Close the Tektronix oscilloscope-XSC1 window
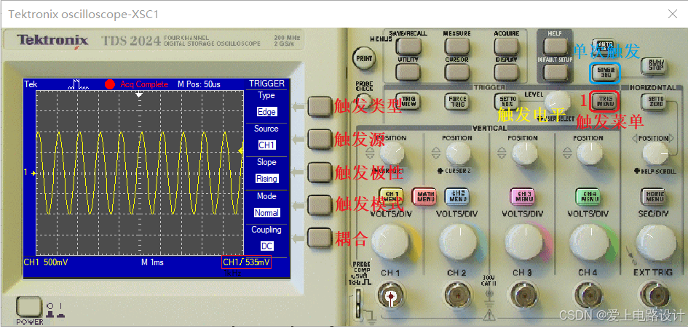This screenshot has height=327, width=688. 673,14
